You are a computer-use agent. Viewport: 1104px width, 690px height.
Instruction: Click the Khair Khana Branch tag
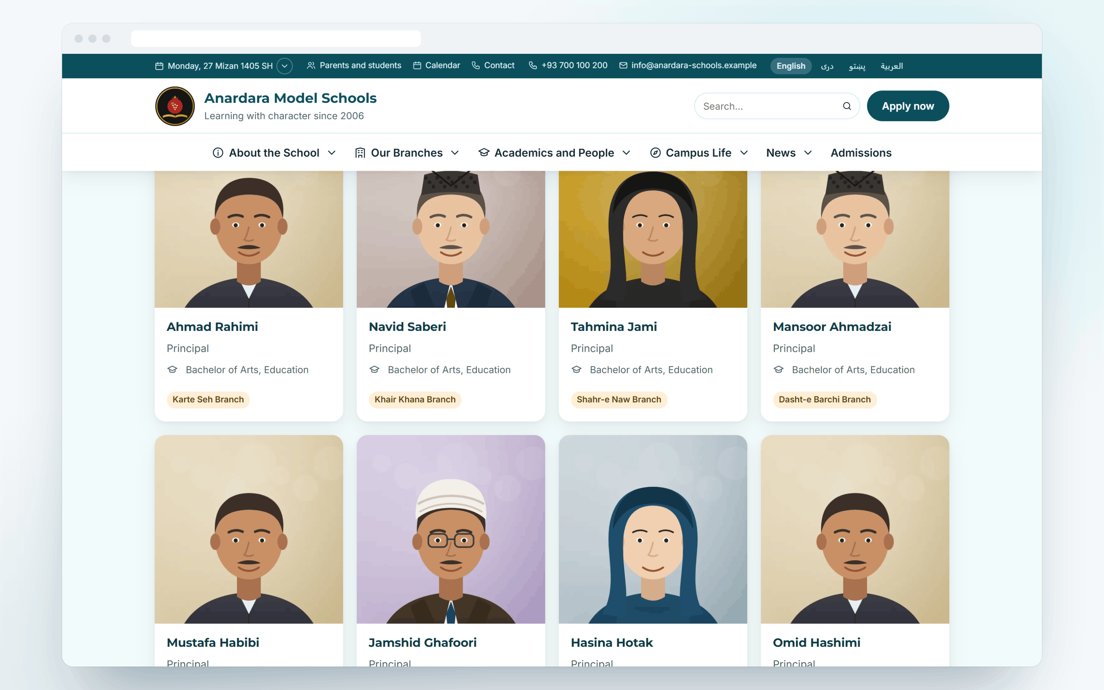pos(415,400)
